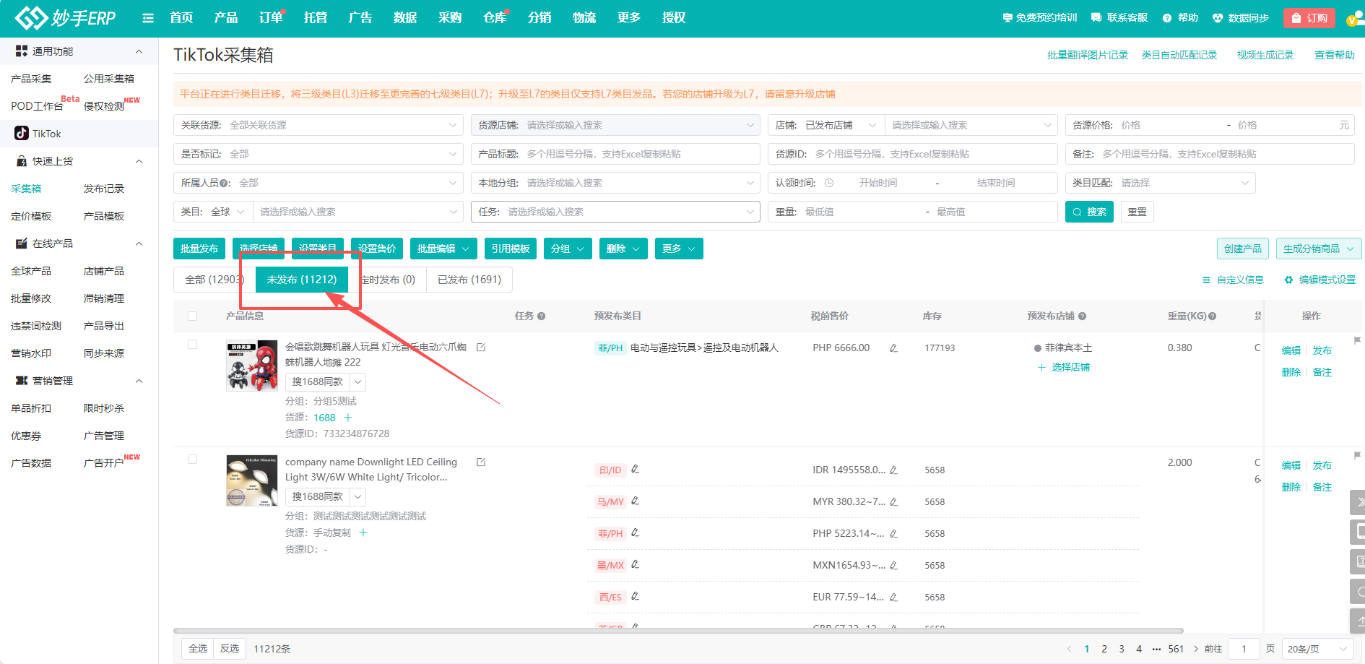Image resolution: width=1365 pixels, height=664 pixels.
Task: Open external link icon for robot toy product
Action: (x=481, y=348)
